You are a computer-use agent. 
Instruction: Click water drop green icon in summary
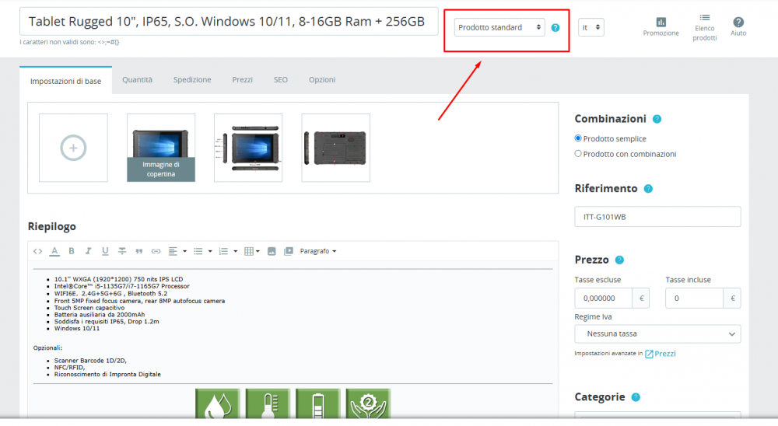click(218, 403)
